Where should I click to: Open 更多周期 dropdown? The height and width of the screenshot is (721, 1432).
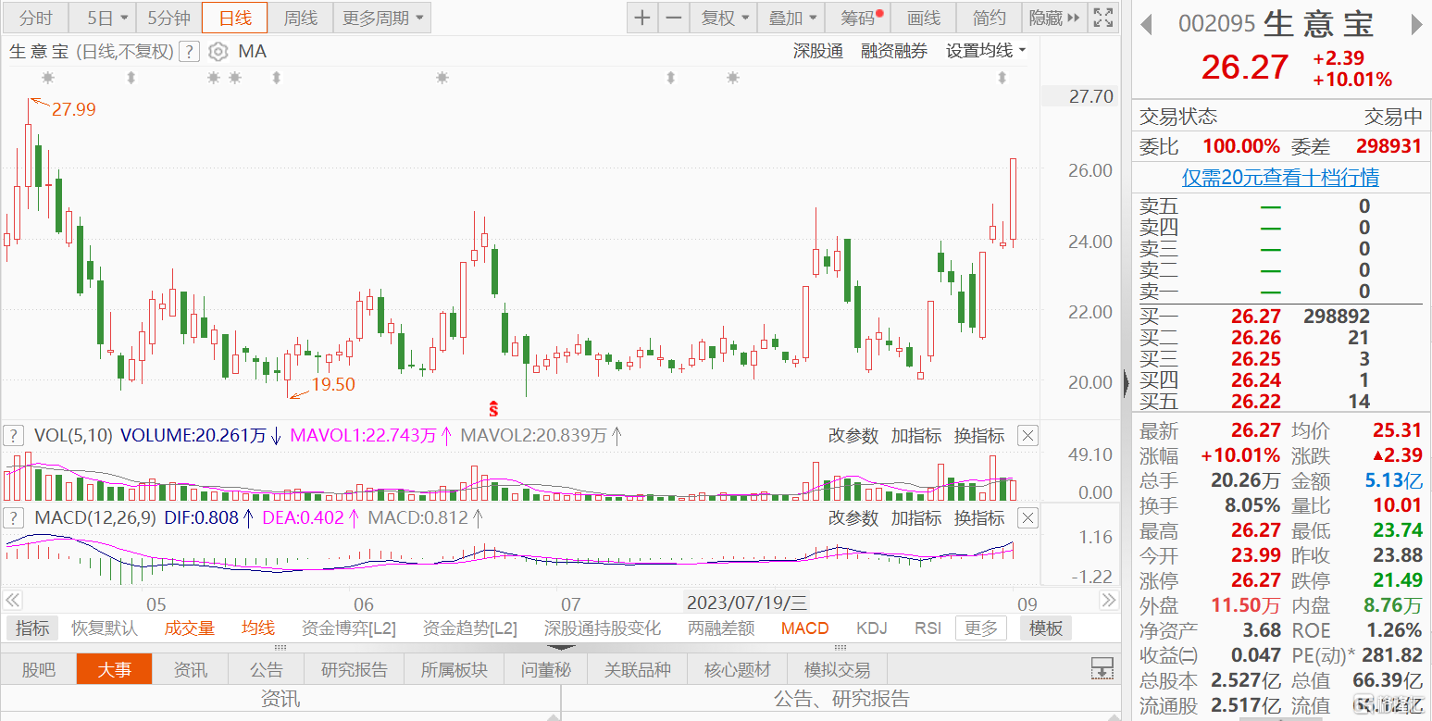[382, 18]
